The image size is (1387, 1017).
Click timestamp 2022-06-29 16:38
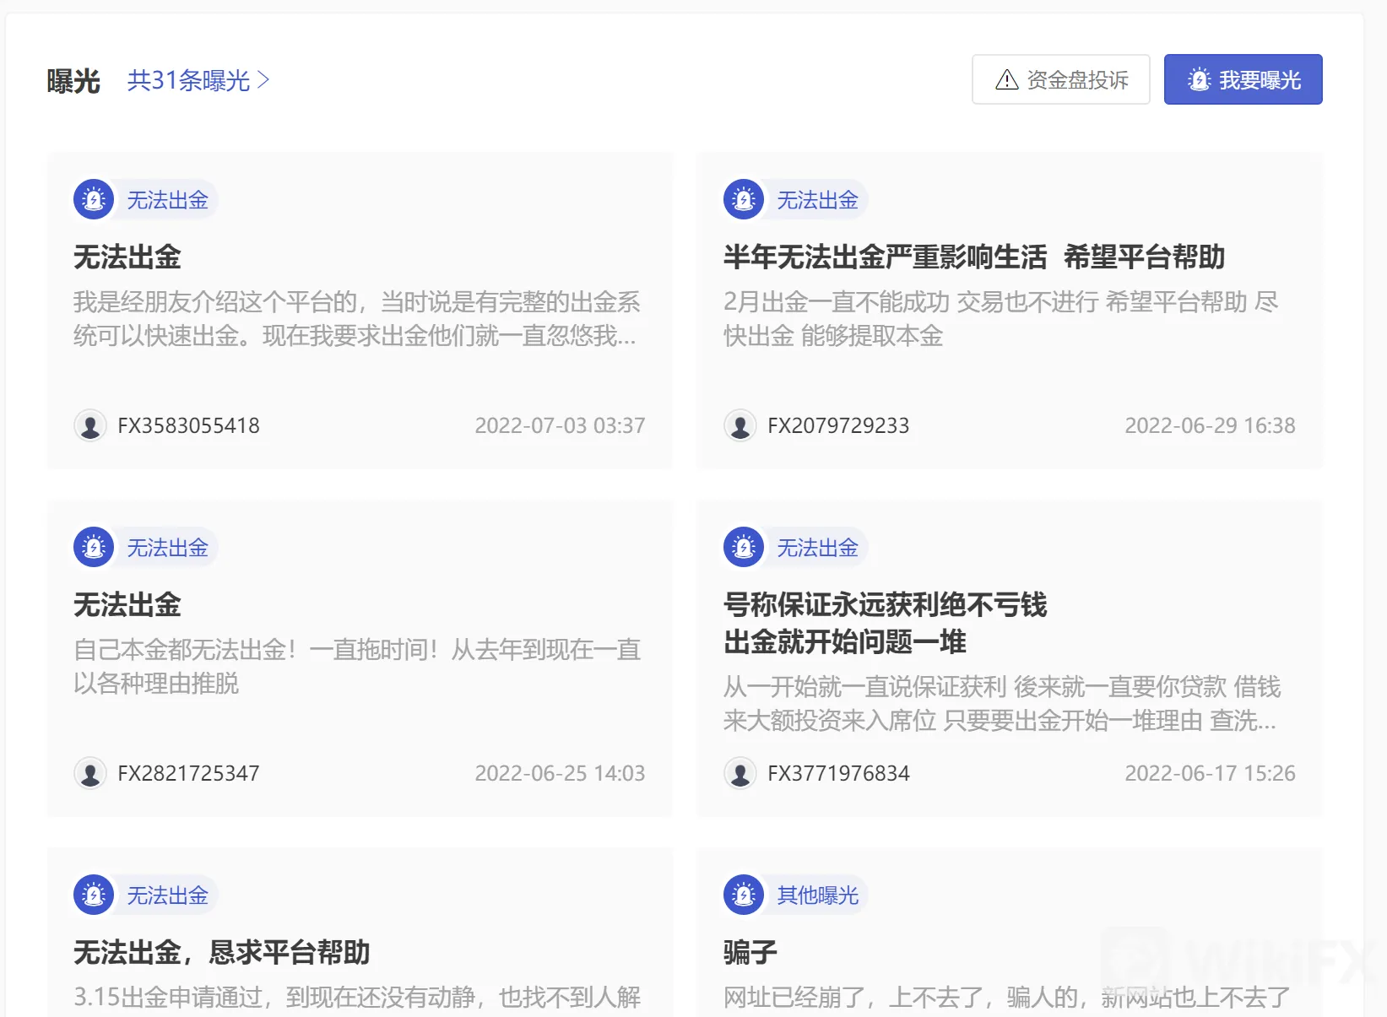tap(1210, 425)
